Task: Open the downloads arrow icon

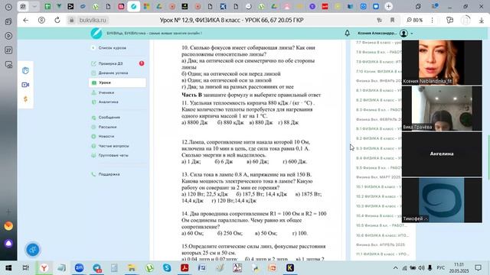Action: tap(482, 21)
